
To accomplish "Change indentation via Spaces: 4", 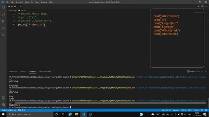I will (176, 110).
